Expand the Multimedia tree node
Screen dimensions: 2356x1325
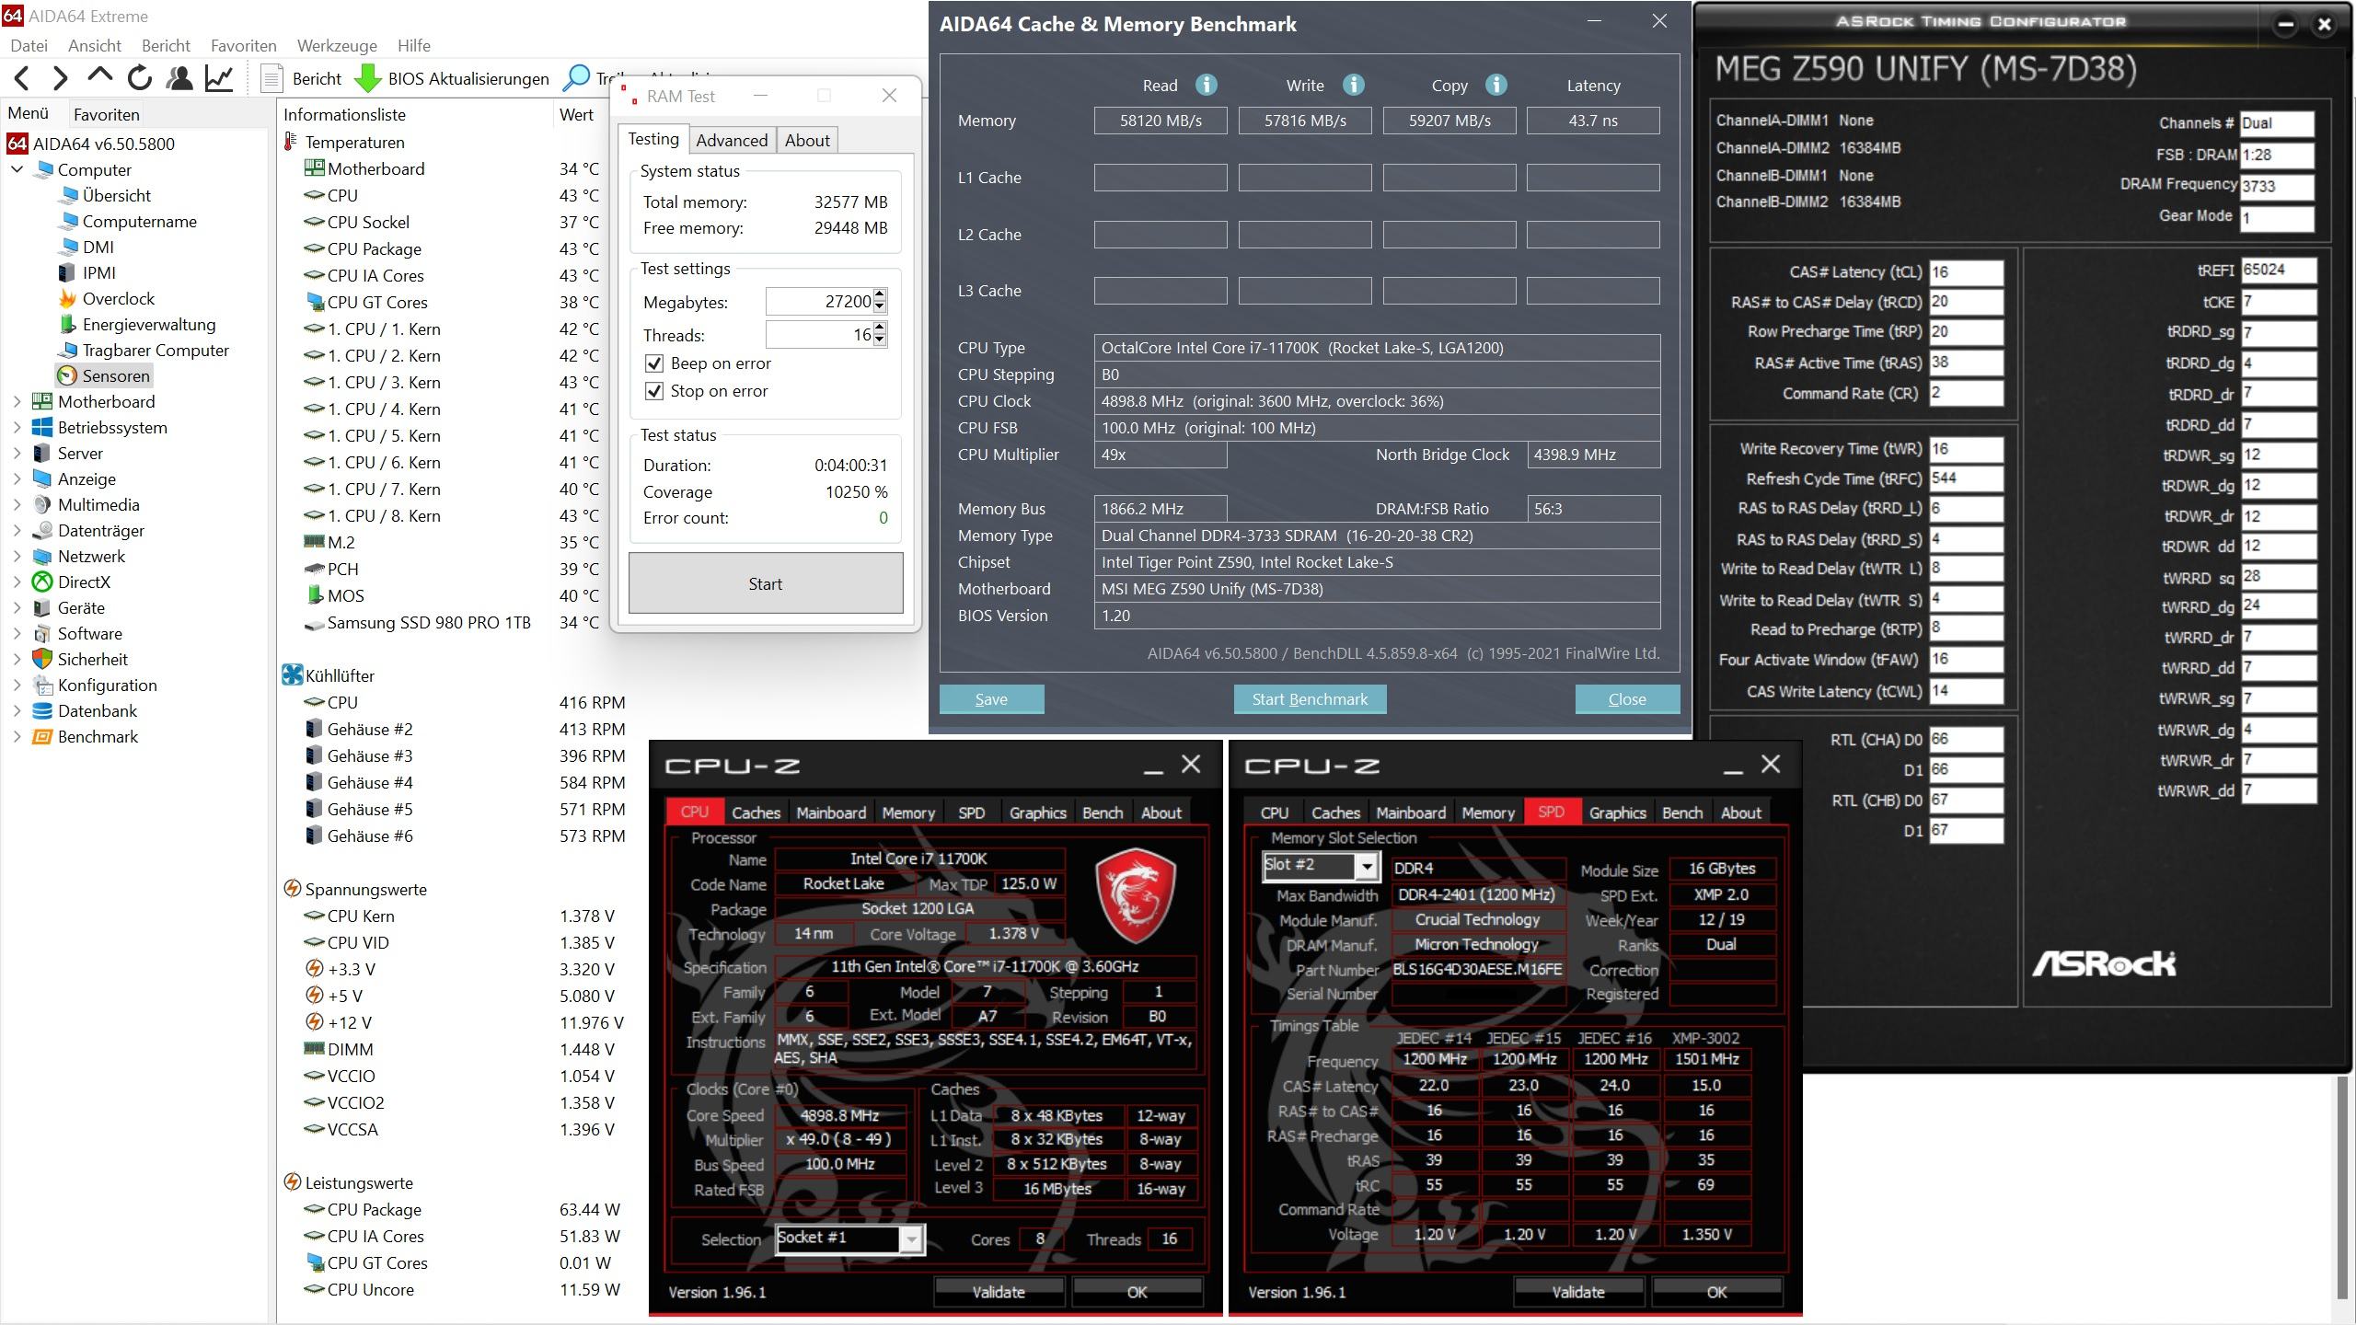17,504
